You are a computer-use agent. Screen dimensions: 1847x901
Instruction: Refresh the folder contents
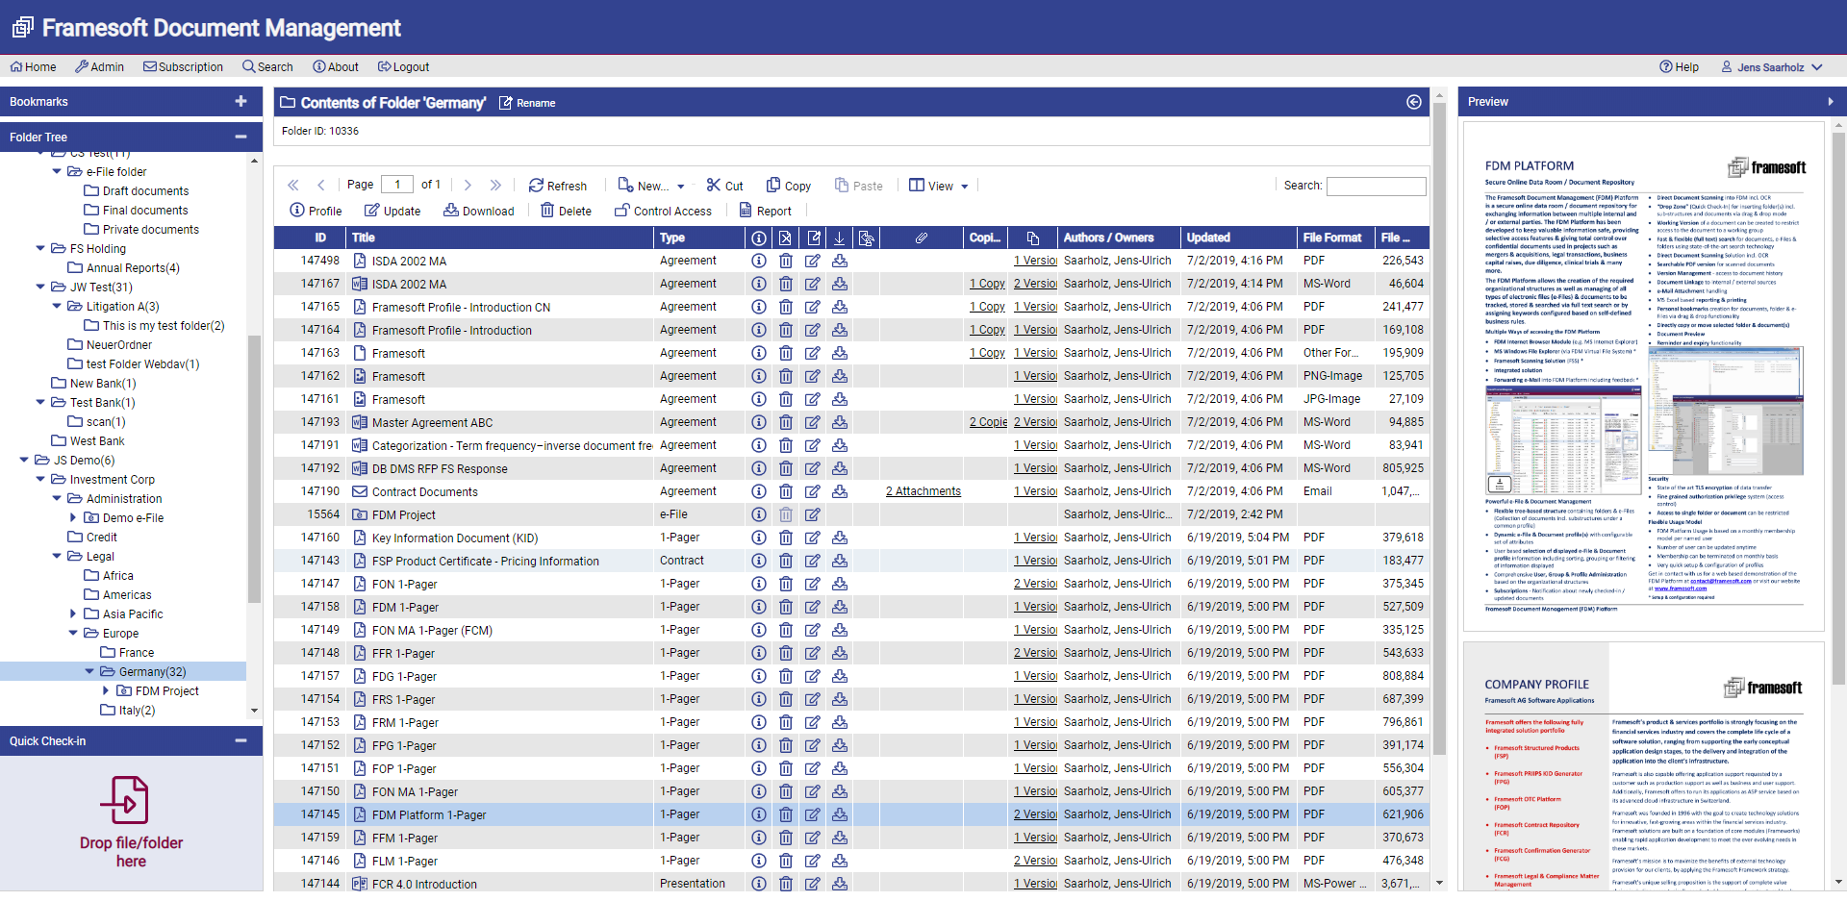coord(558,186)
